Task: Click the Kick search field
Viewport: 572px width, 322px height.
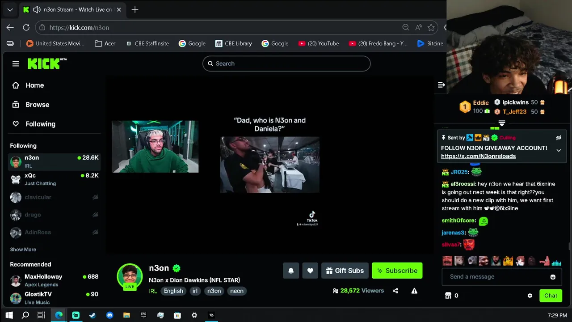Action: pyautogui.click(x=286, y=64)
